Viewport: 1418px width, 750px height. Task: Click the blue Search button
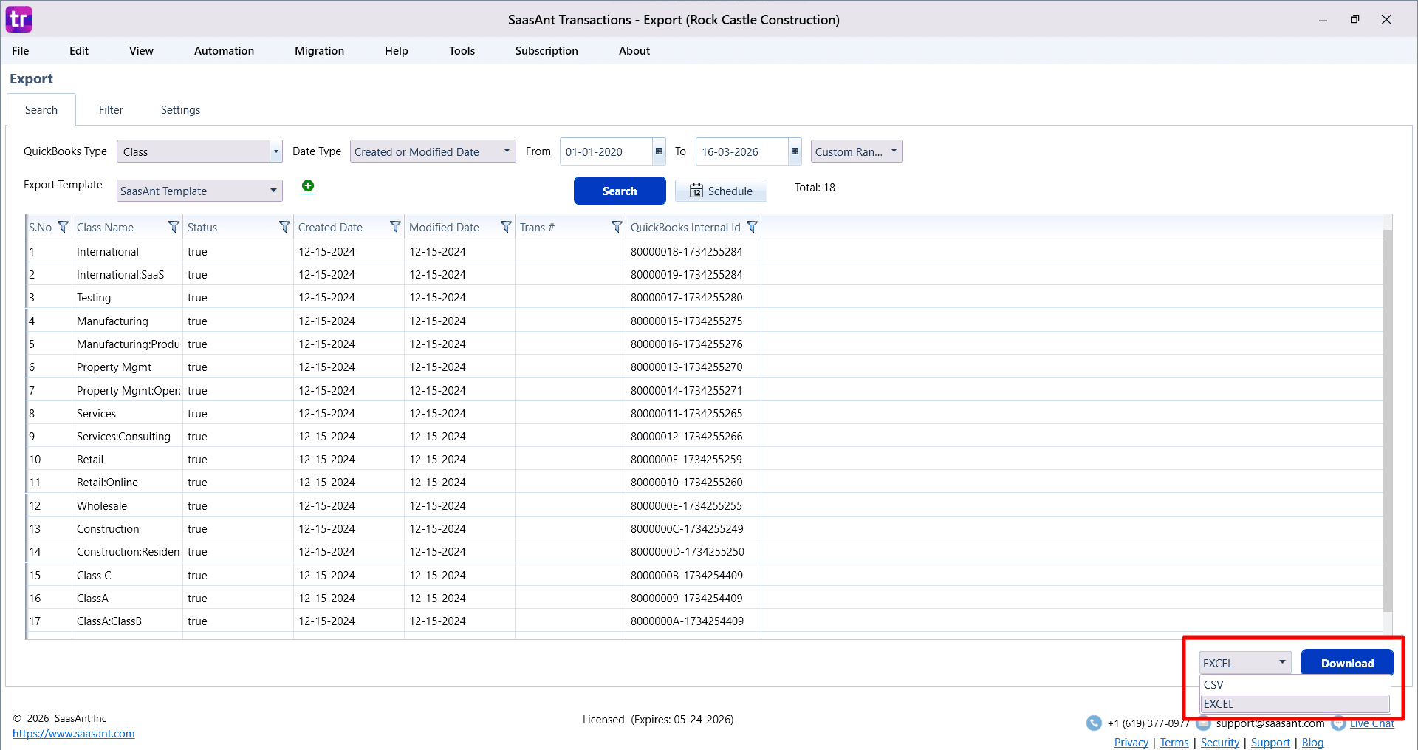(619, 191)
